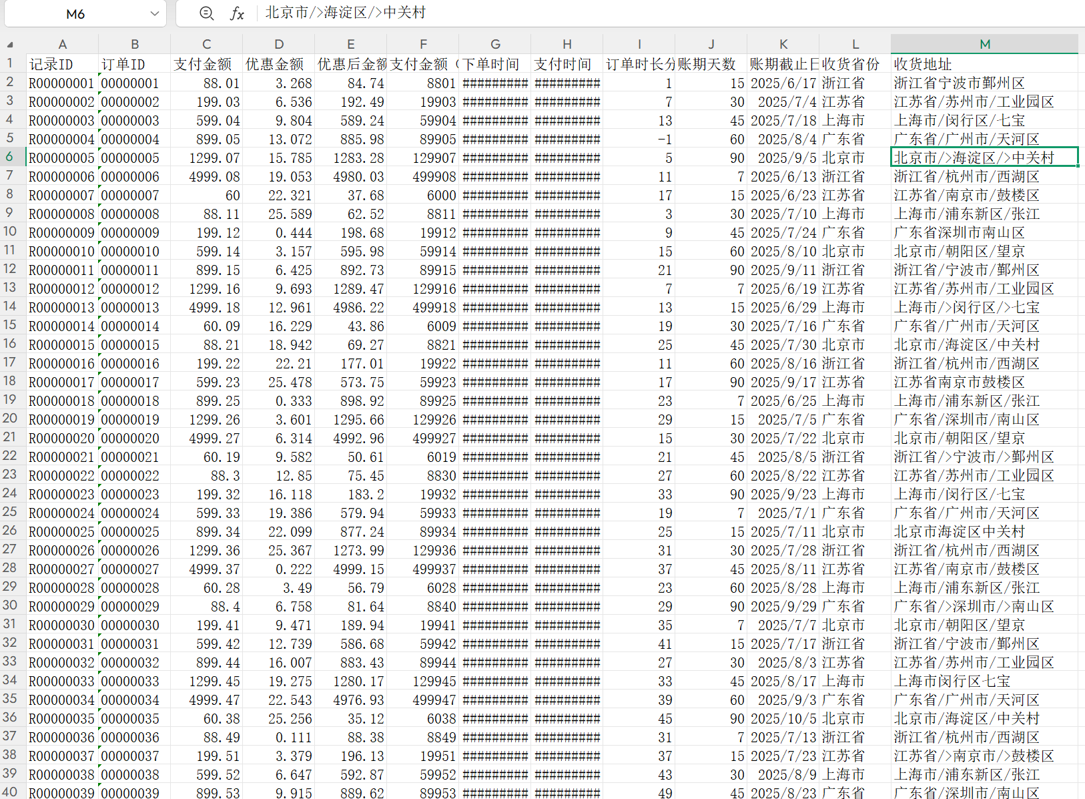Select row 20 header
This screenshot has width=1085, height=799.
[10, 419]
